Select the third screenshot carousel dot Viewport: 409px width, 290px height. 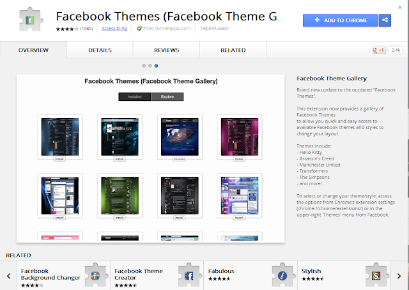[156, 66]
